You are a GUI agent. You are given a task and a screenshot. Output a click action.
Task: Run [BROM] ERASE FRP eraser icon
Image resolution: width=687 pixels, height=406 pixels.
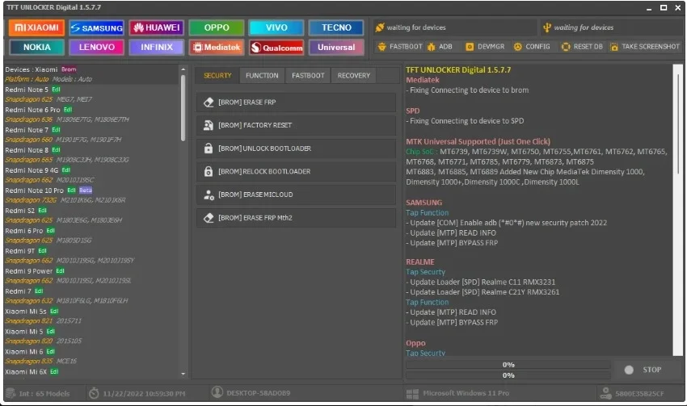[209, 102]
